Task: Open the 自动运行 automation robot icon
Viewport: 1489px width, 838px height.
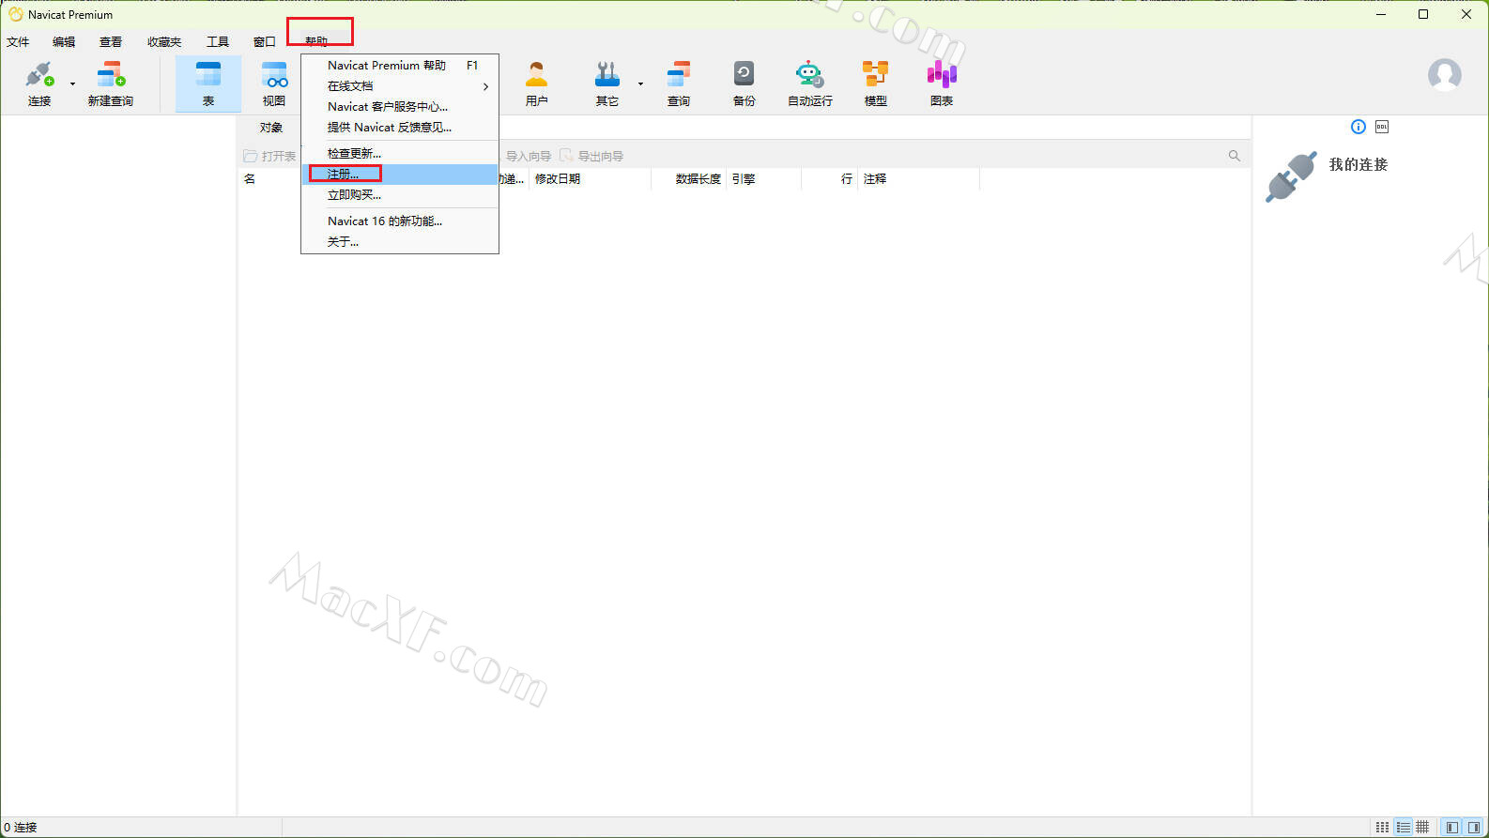Action: 809,84
